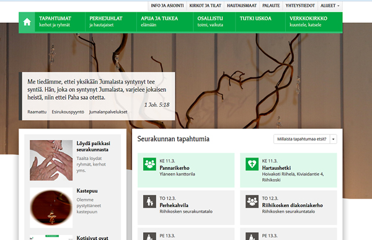
Task: Expand the Alueet dropdown
Action: (330, 6)
